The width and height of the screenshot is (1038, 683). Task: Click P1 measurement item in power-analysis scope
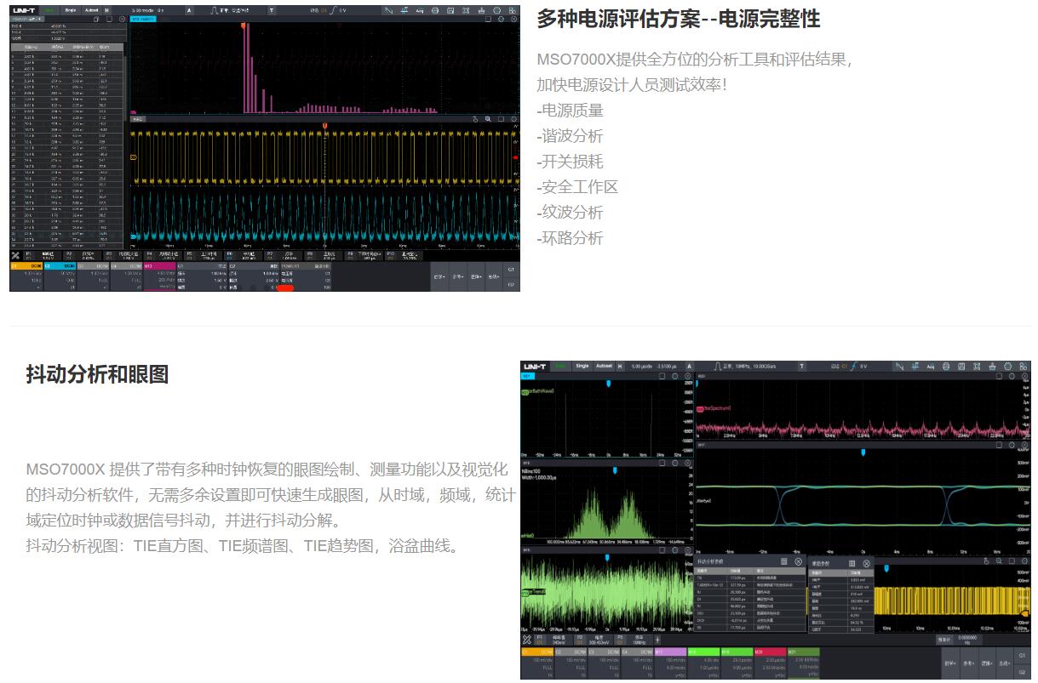(43, 254)
